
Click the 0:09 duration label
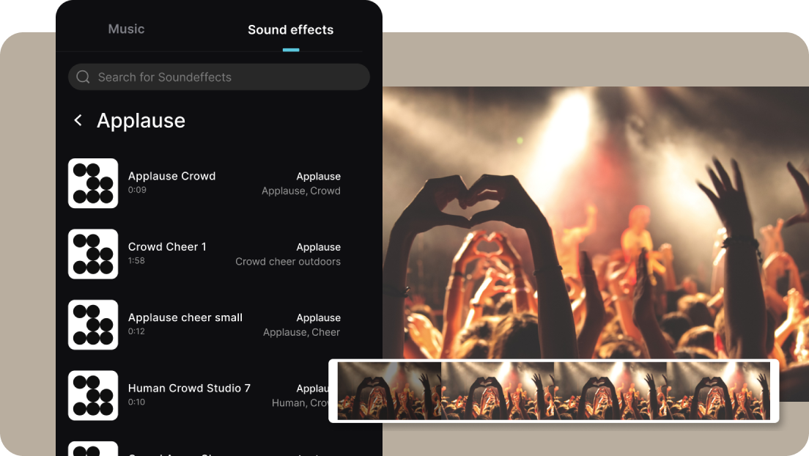[137, 190]
